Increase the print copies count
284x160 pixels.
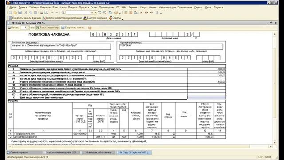click(28, 27)
